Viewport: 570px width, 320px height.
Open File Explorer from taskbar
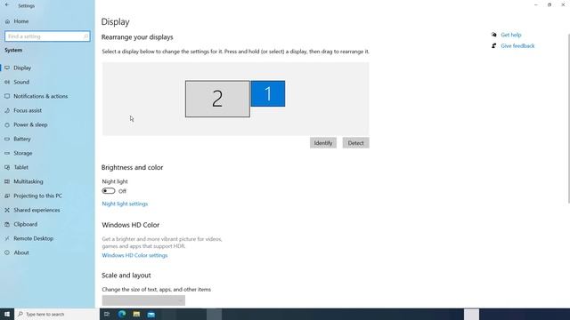tap(136, 314)
